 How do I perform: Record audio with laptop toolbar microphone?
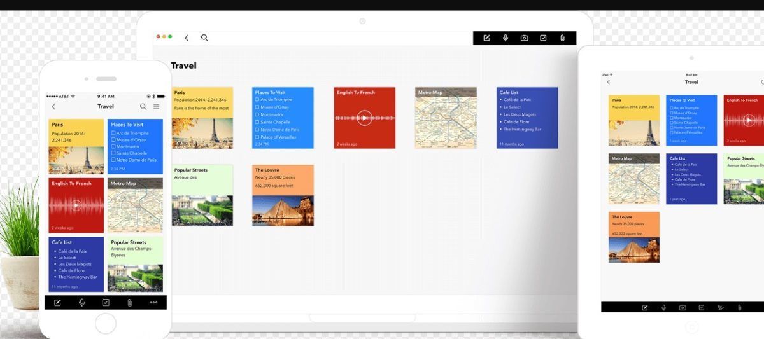pos(506,38)
